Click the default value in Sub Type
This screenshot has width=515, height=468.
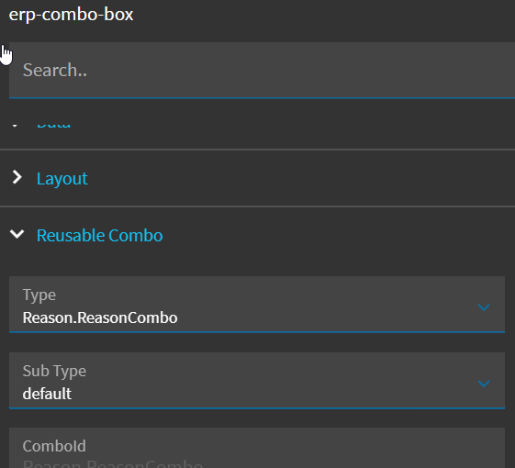(47, 394)
